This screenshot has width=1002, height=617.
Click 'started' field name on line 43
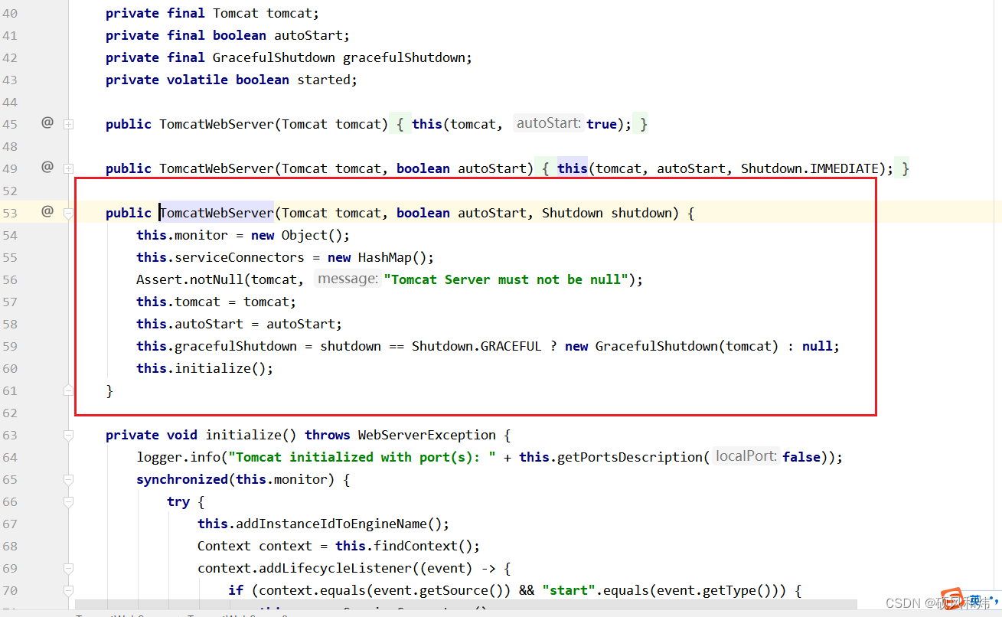click(x=324, y=80)
